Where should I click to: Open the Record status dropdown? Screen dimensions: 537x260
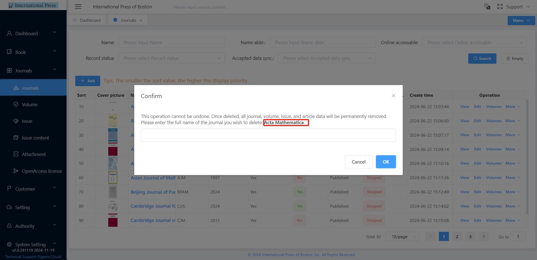pos(171,58)
